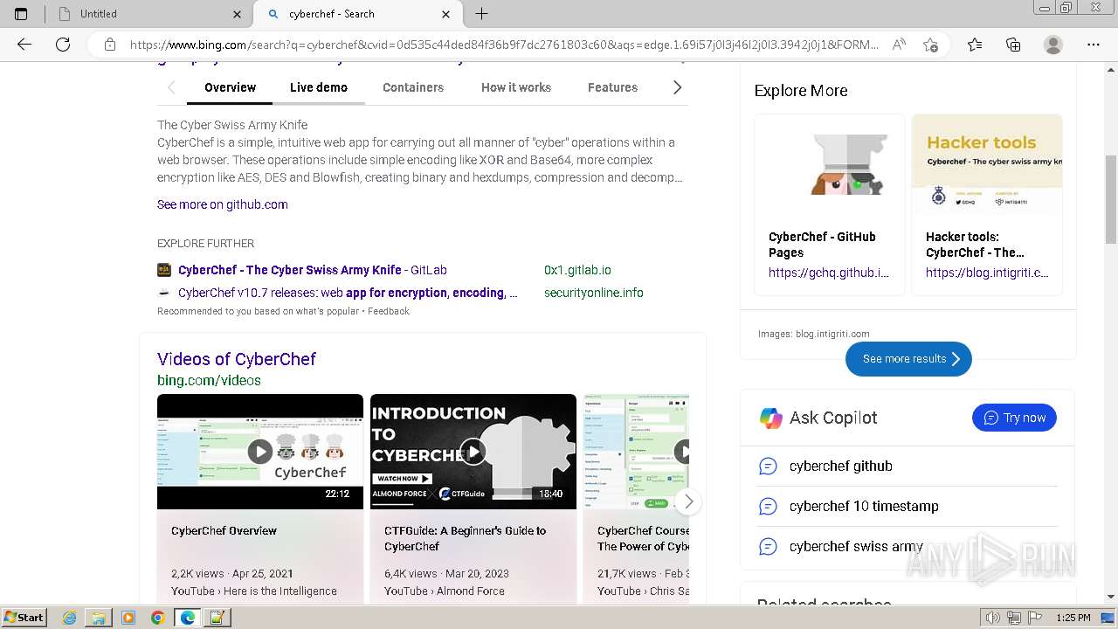This screenshot has height=629, width=1118.
Task: Advance video carousel with next arrow
Action: [688, 501]
